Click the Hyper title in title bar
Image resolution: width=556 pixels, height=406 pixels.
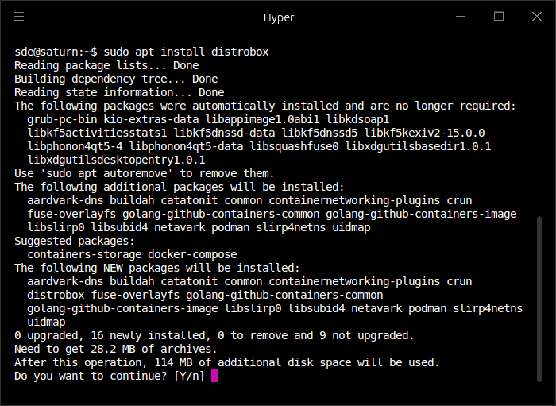click(x=278, y=17)
